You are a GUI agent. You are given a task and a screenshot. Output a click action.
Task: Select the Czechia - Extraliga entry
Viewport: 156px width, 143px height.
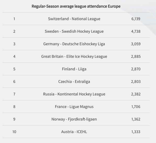tap(76, 82)
